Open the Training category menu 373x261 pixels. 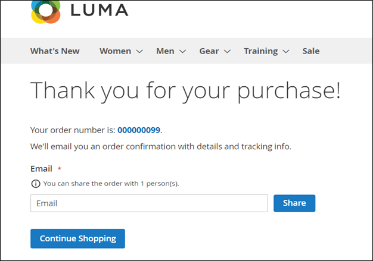coord(260,51)
